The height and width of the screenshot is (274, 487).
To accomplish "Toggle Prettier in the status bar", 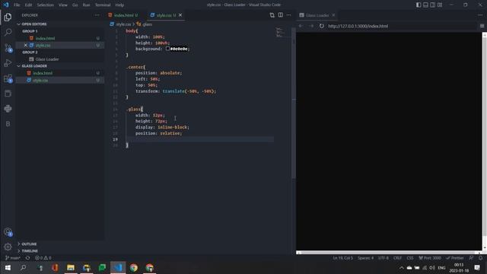I will [455, 258].
